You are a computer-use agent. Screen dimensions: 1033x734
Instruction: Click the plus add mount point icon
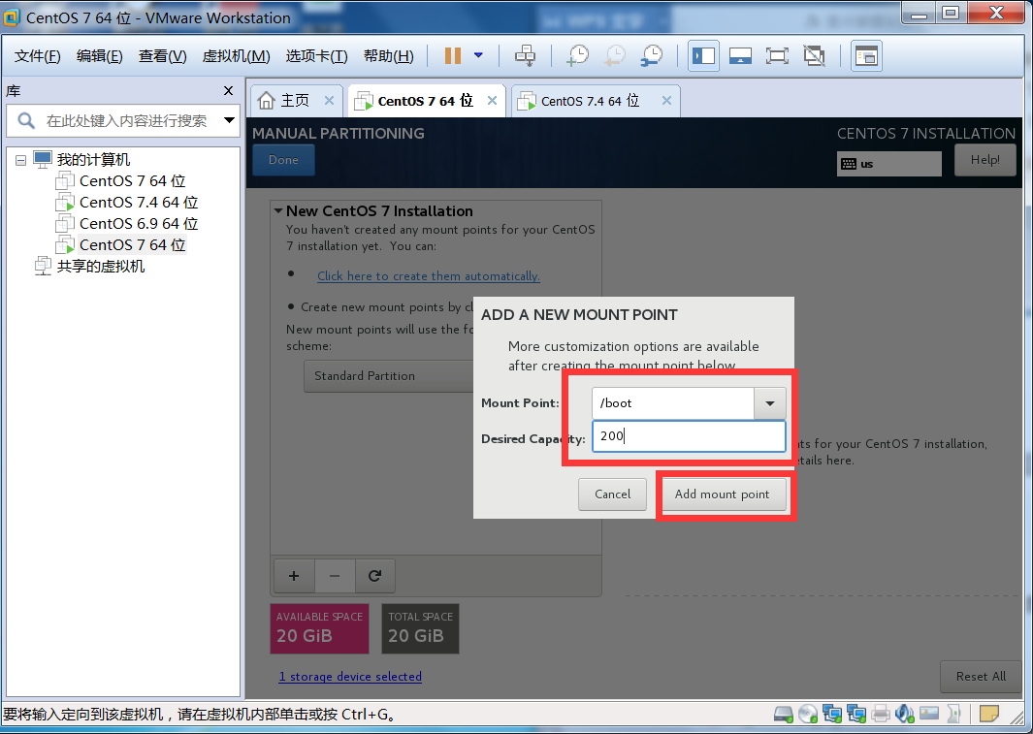294,576
